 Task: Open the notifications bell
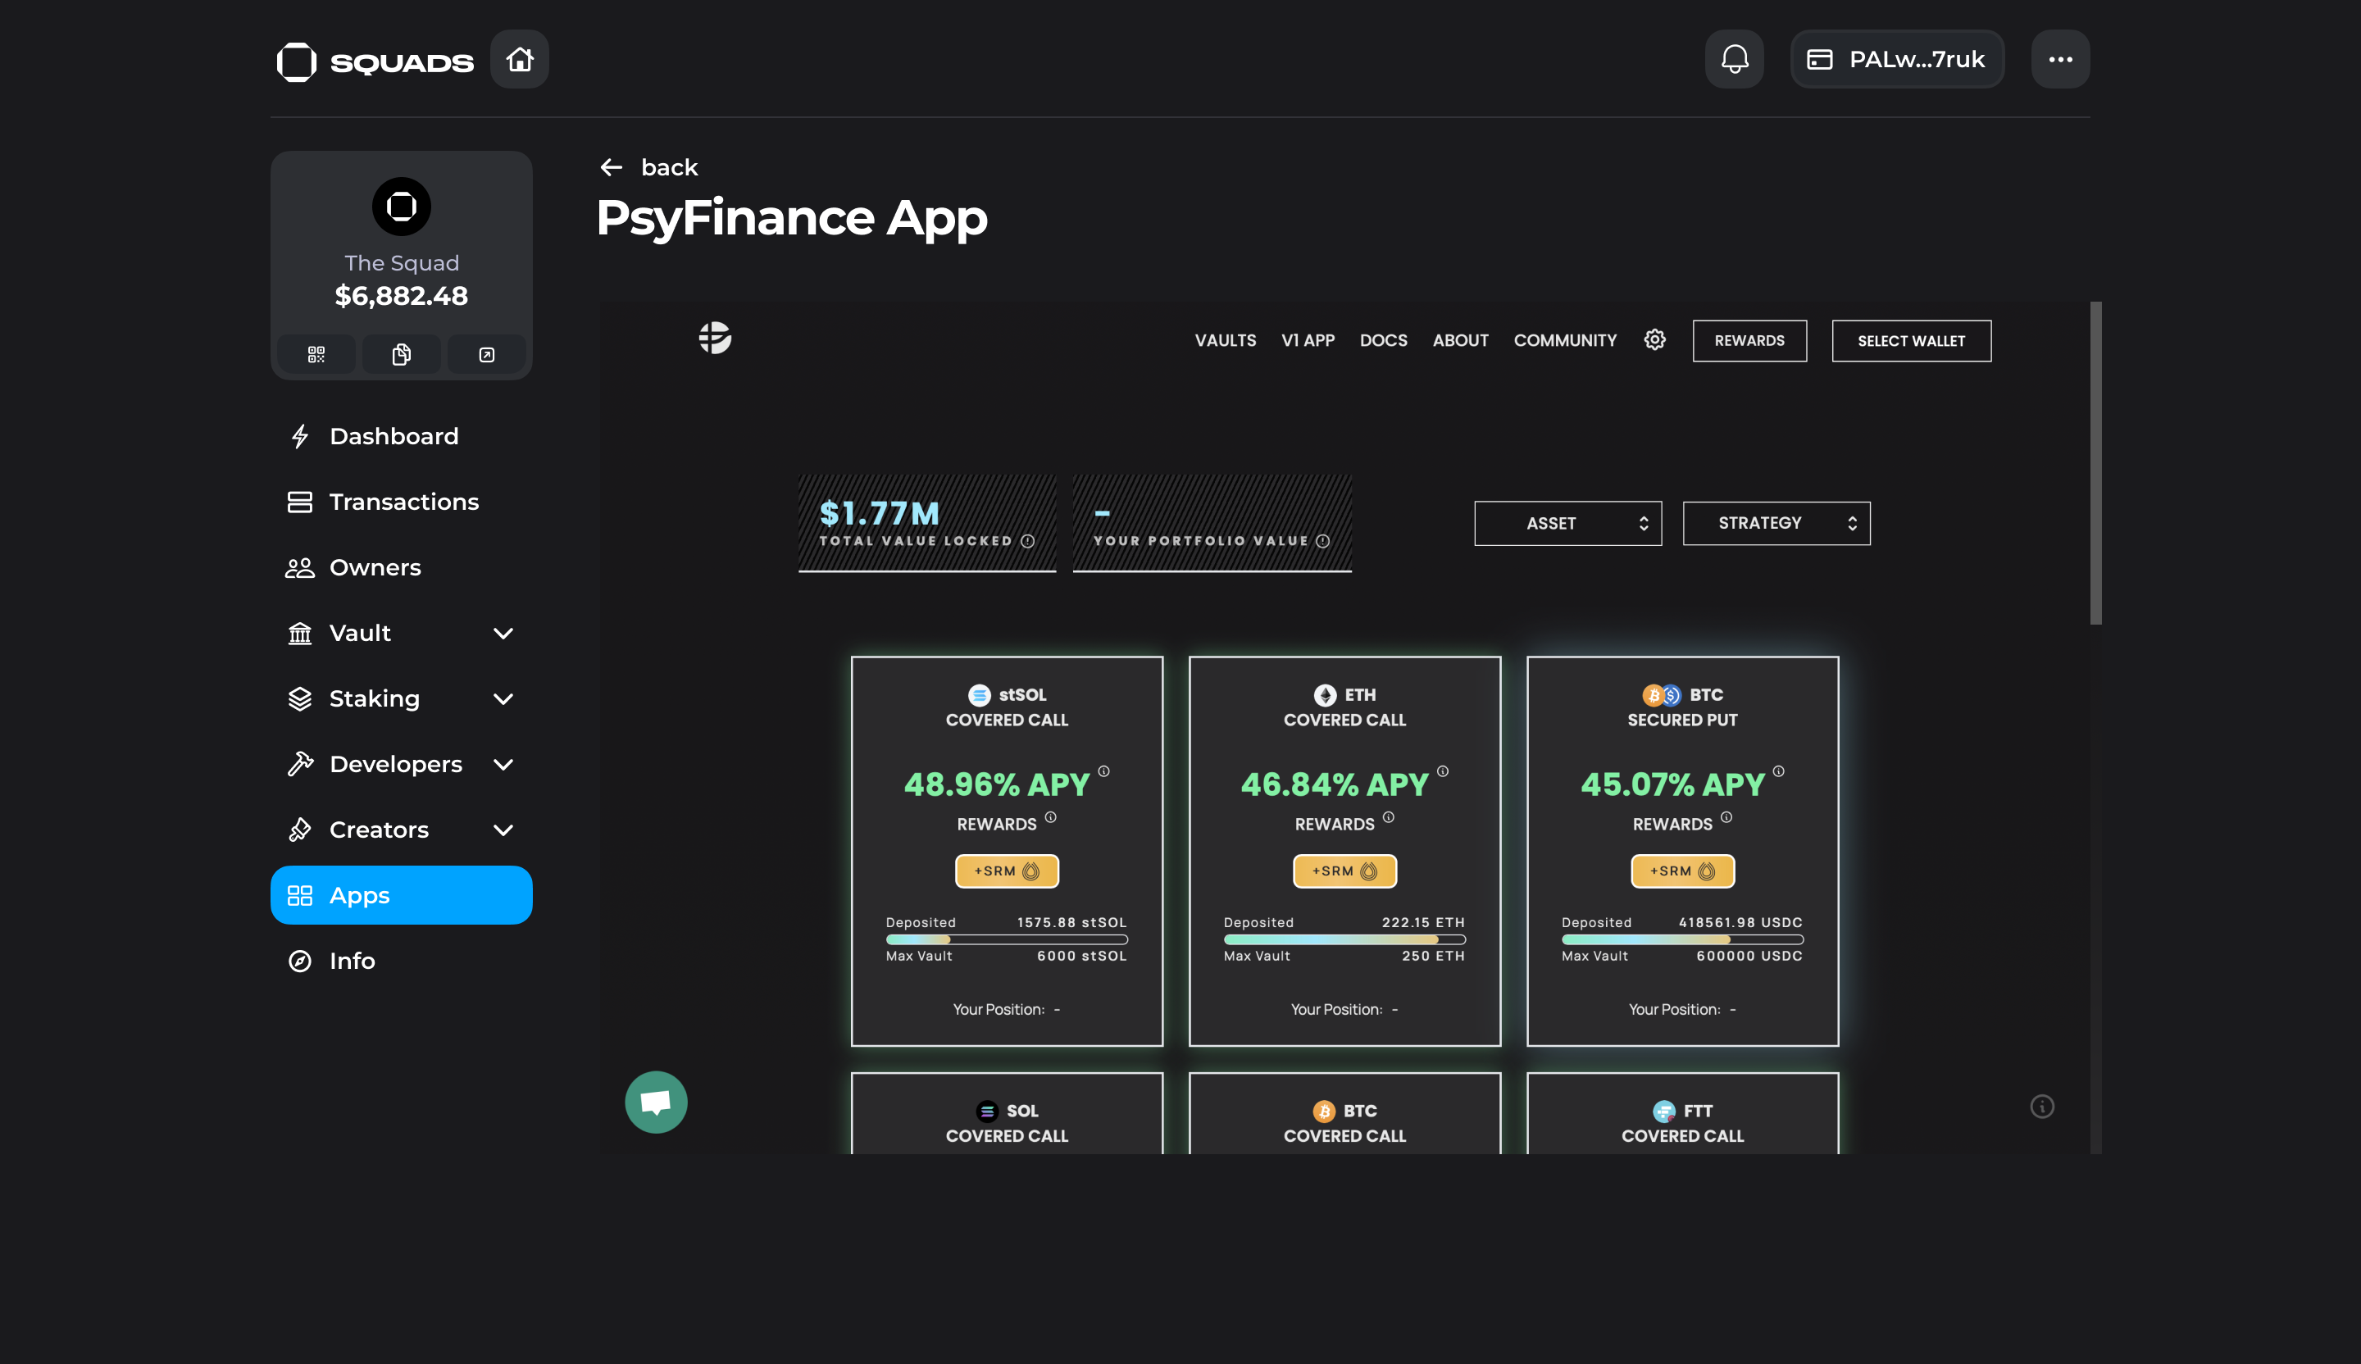tap(1733, 60)
